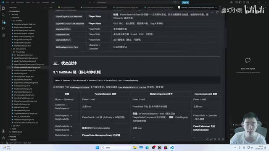Open the Source Control view
Viewport: 269px width, 151px height.
pyautogui.click(x=3, y=22)
